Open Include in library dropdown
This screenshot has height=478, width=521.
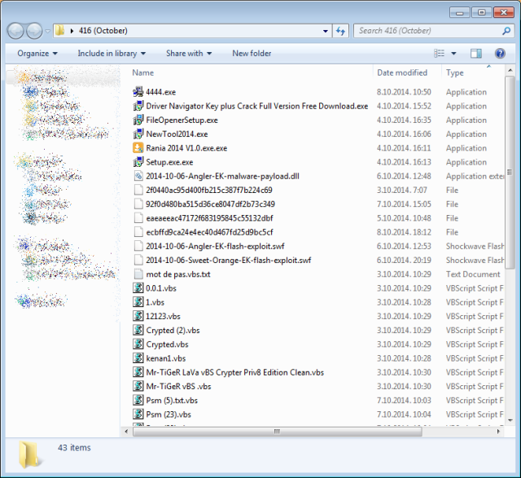[x=112, y=53]
